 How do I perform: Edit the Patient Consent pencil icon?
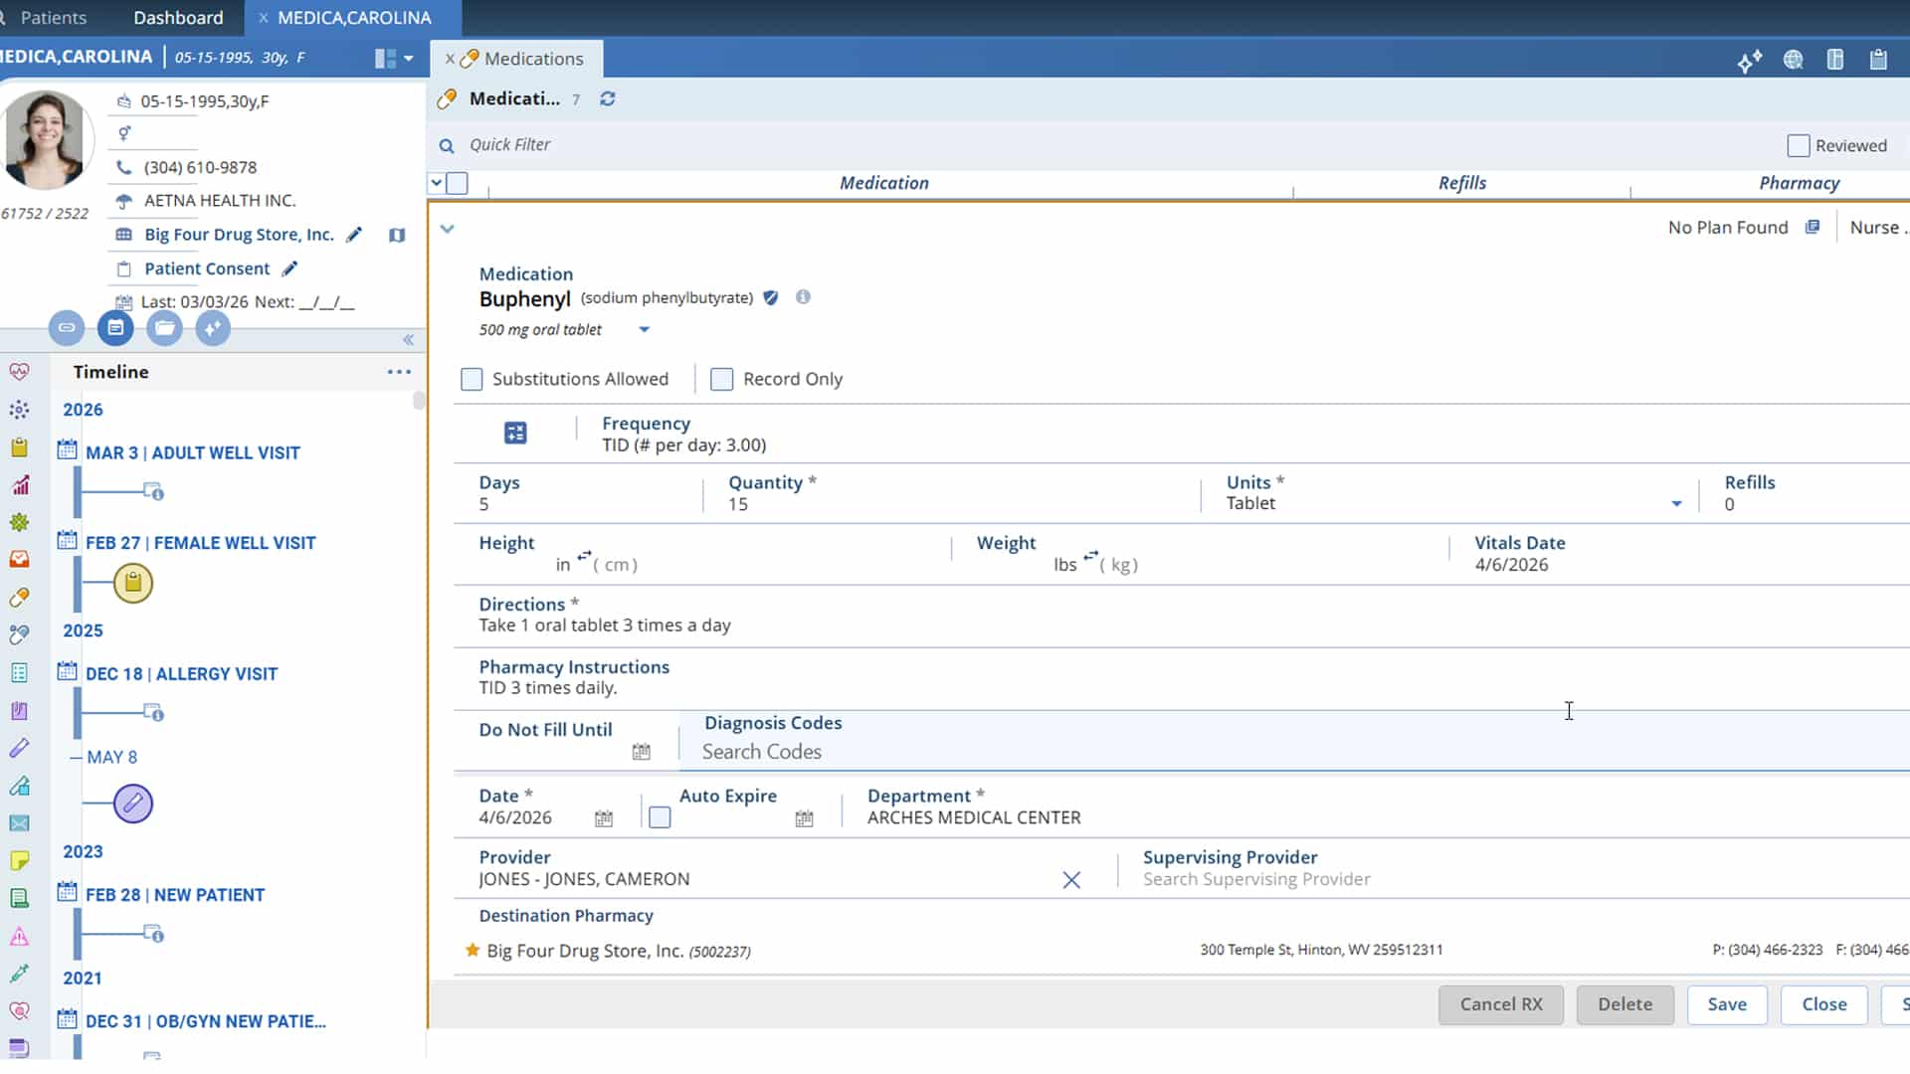click(289, 268)
